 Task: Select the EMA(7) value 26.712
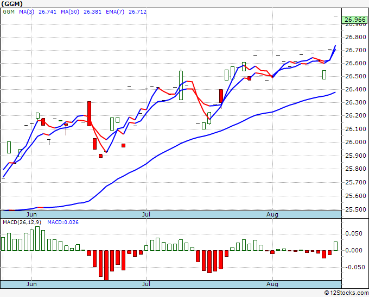tap(138, 12)
